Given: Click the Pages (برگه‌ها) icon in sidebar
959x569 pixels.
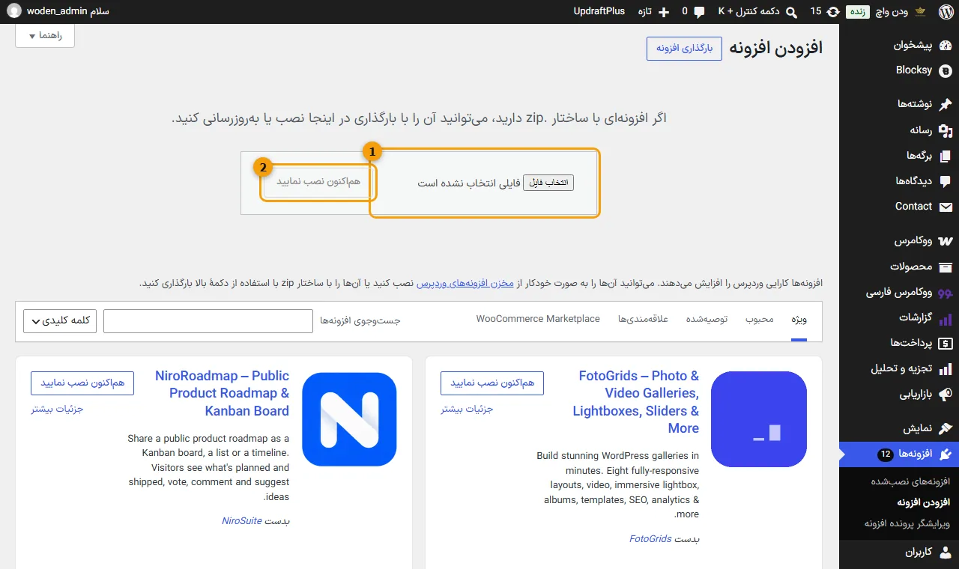Looking at the screenshot, I should 946,156.
